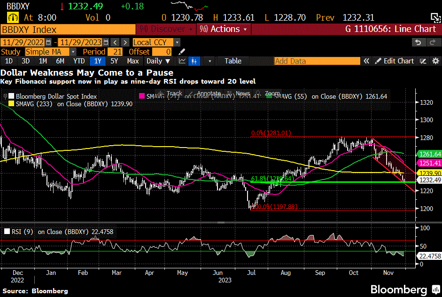The height and width of the screenshot is (297, 442).
Task: Click the pencil edit-study icon
Action: point(182,52)
